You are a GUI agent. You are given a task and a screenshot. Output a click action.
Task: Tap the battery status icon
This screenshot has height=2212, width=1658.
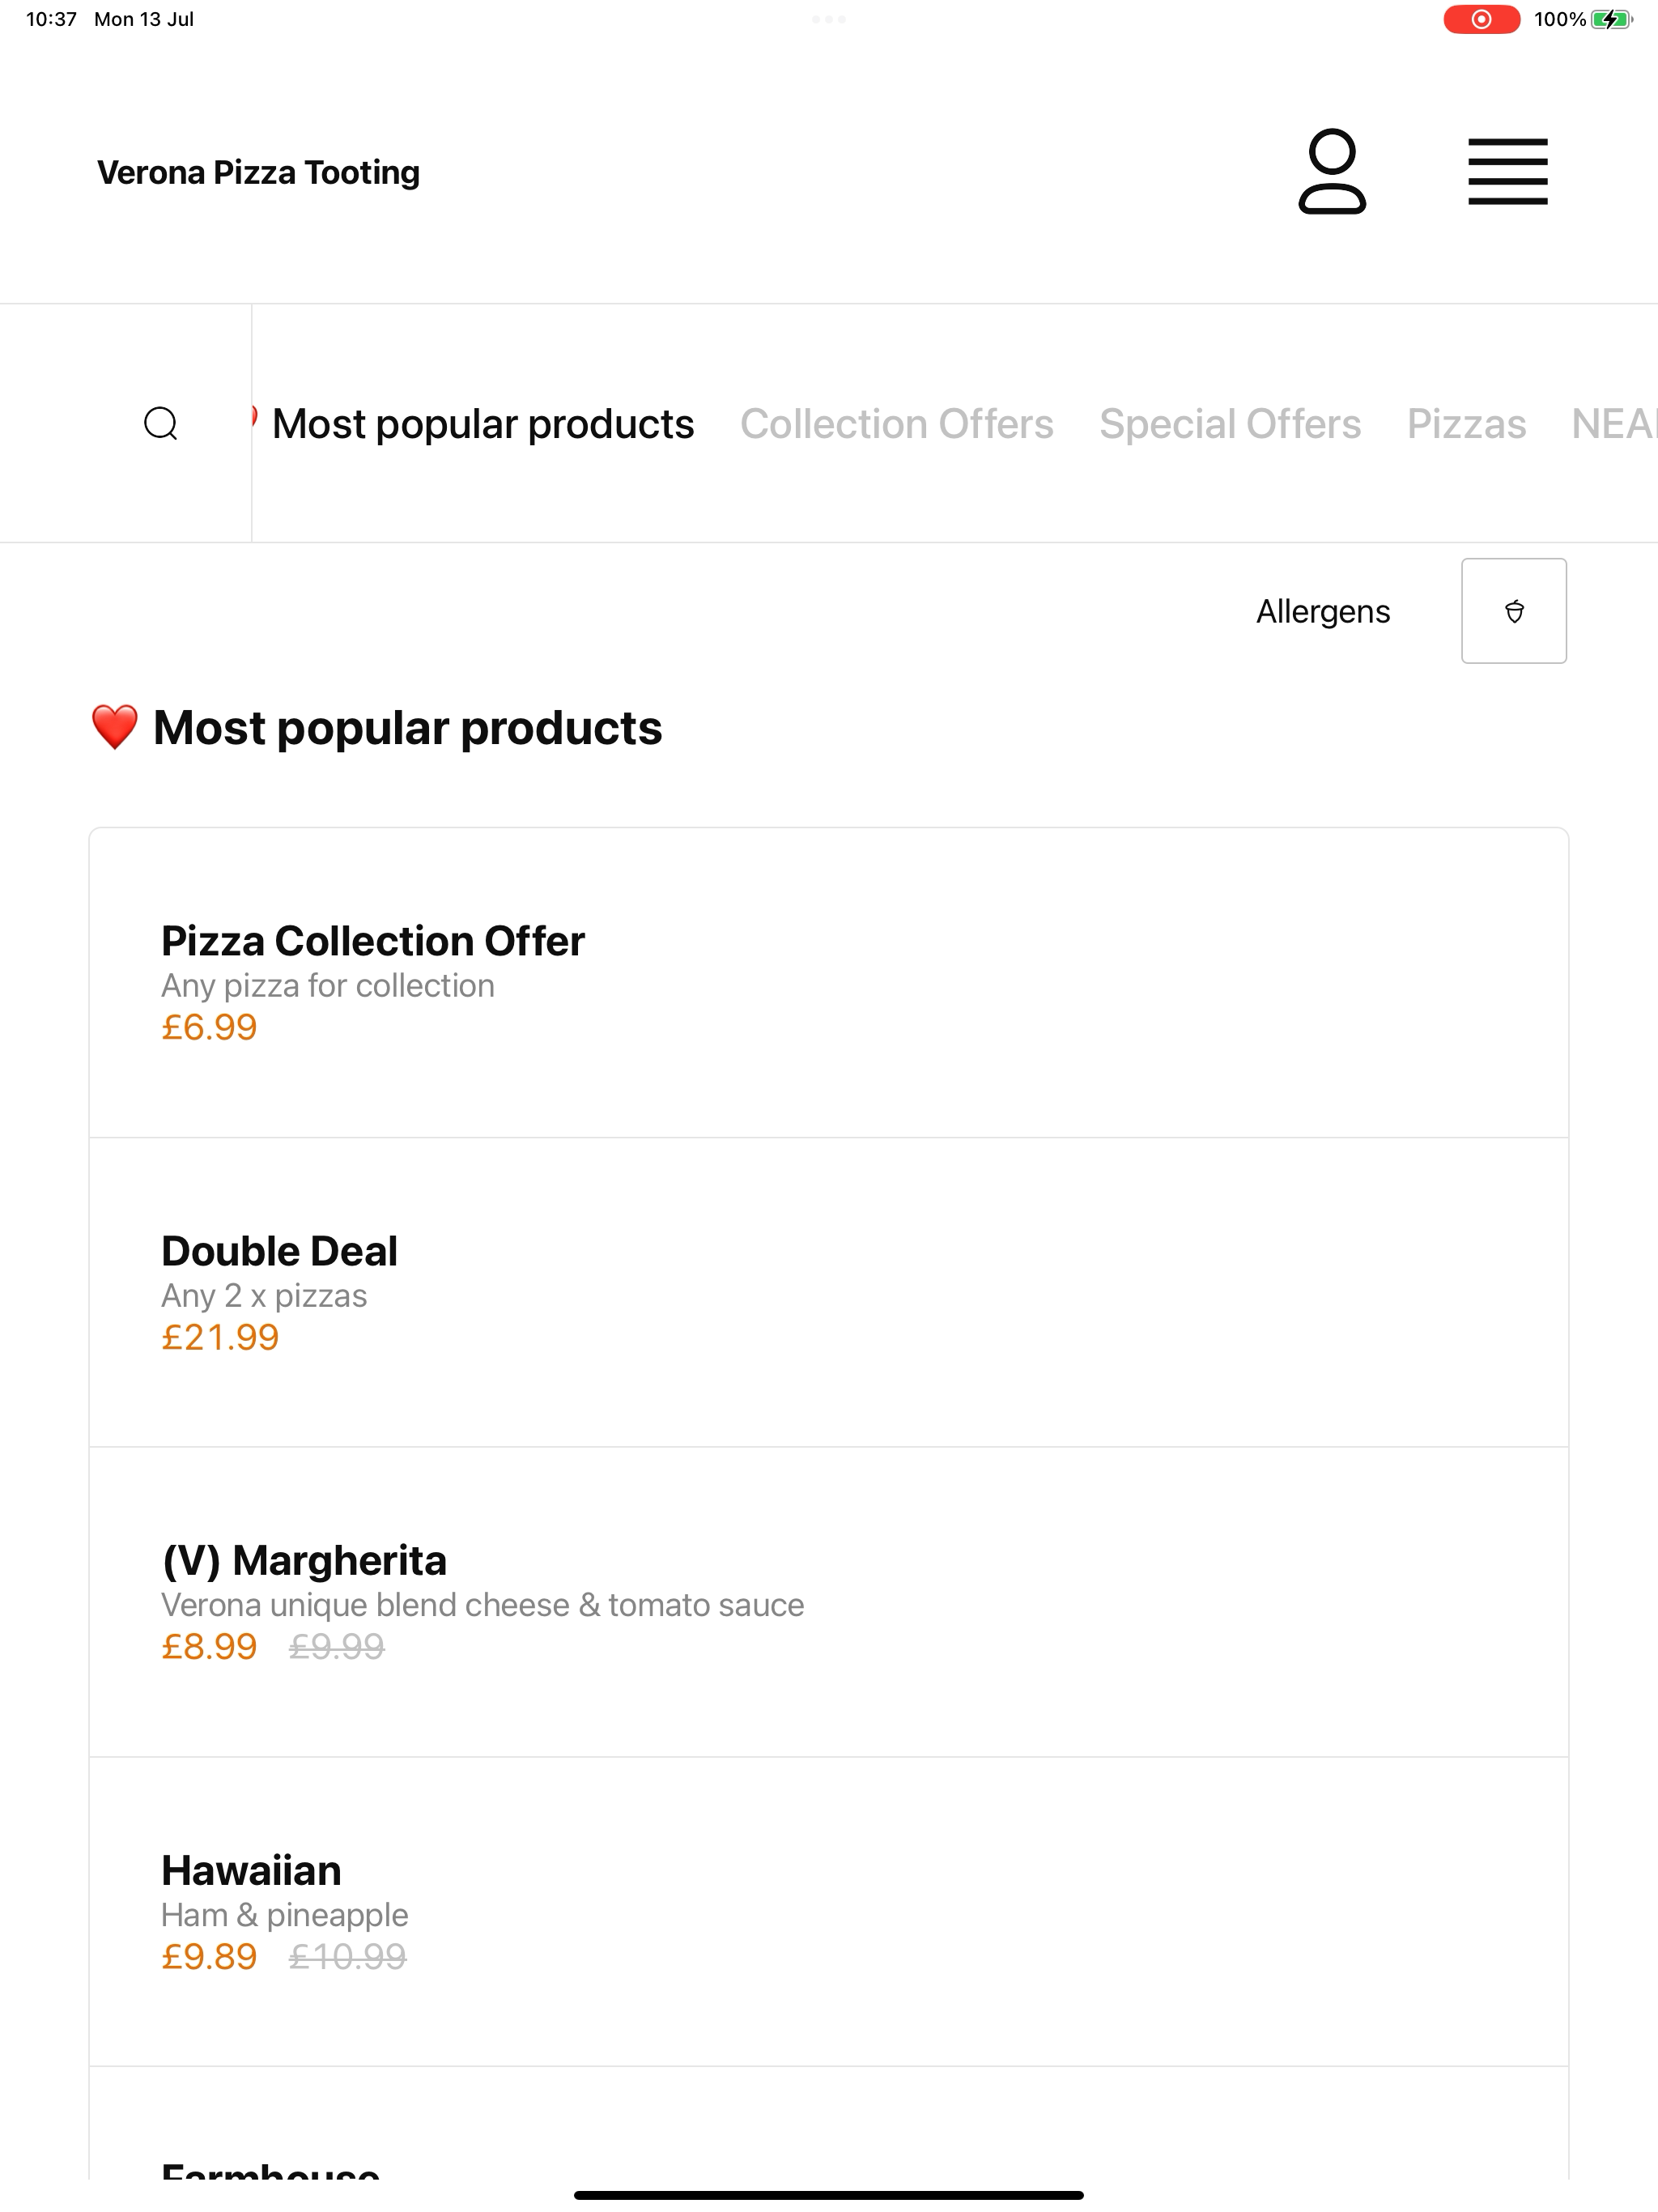pyautogui.click(x=1611, y=19)
